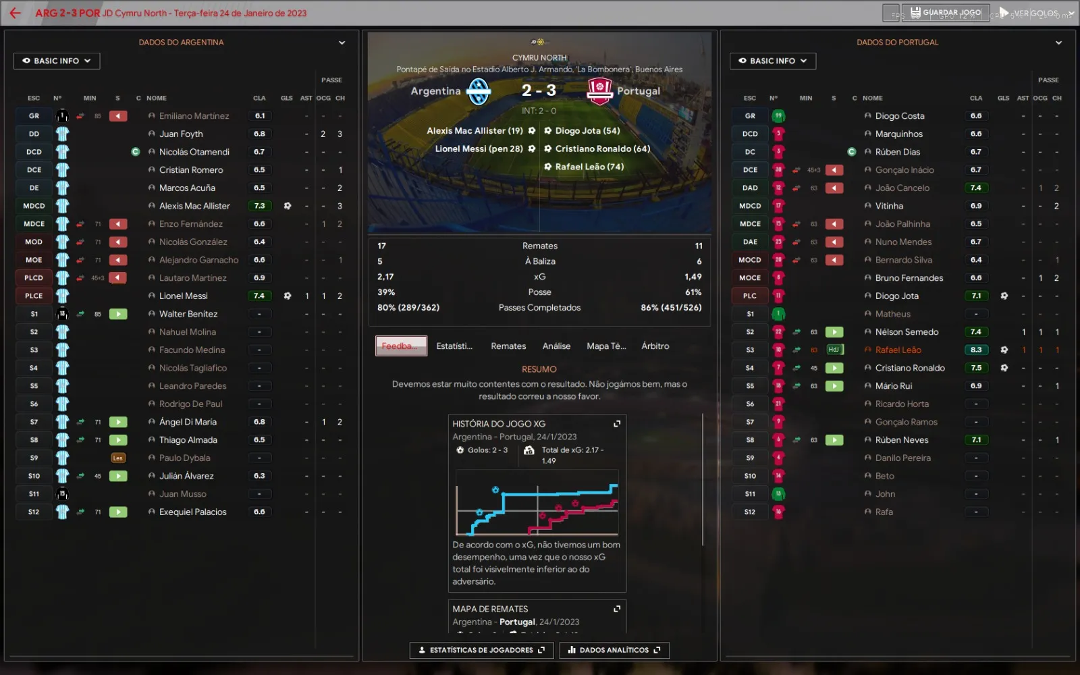Screen dimensions: 1080x675
Task: Expand the História do Jogo xG widget
Action: coord(616,424)
